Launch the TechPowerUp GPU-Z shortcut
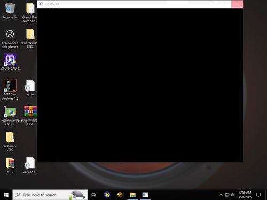The image size is (267, 200). (x=10, y=116)
